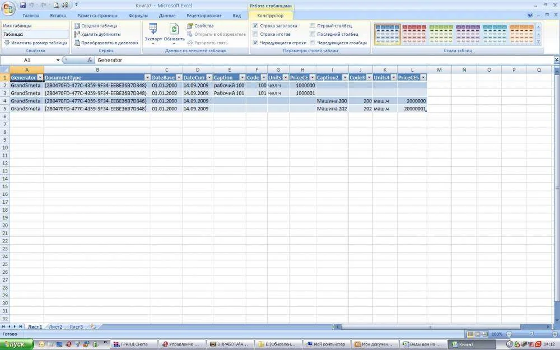Image resolution: width=560 pixels, height=350 pixels.
Task: Click Удалить дубликаты
Action: click(97, 34)
